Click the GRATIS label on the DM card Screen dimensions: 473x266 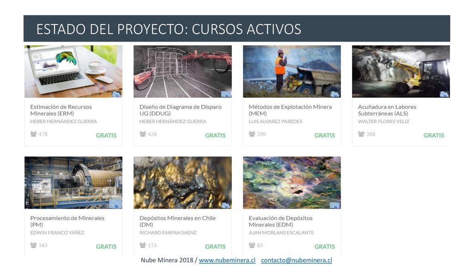pos(215,247)
